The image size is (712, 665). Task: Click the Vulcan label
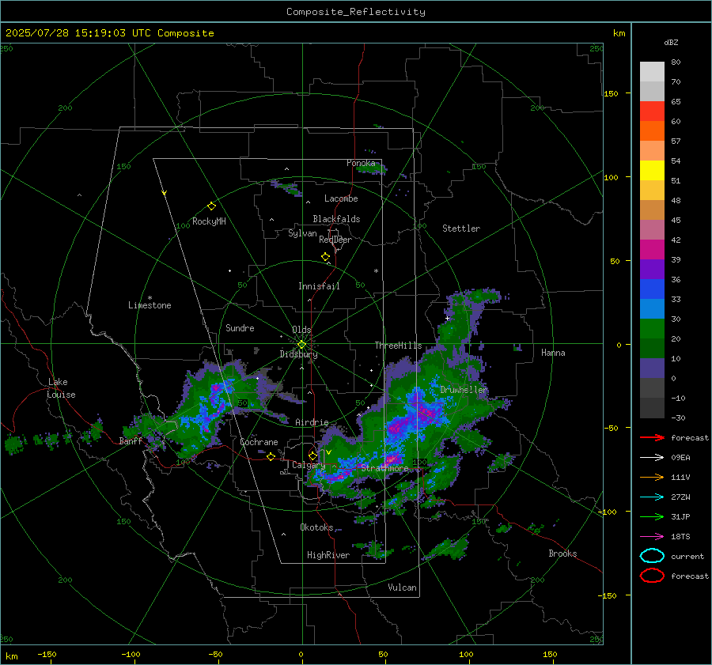(402, 588)
